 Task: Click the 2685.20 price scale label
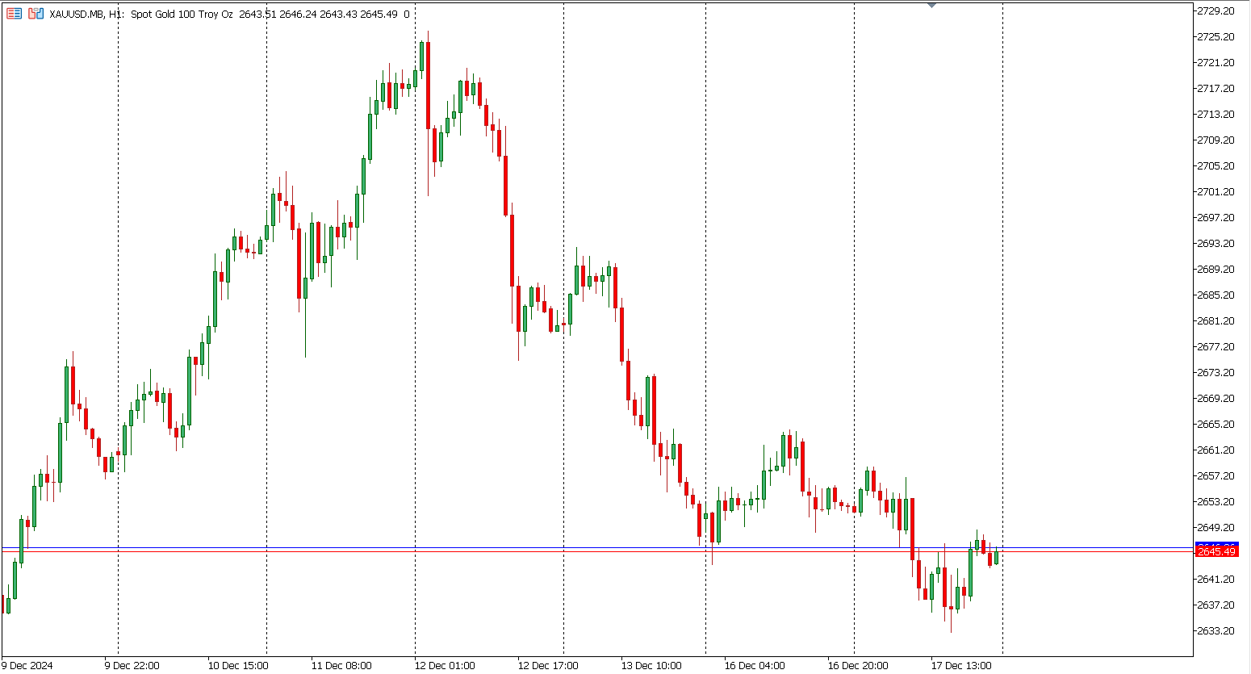click(x=1216, y=295)
